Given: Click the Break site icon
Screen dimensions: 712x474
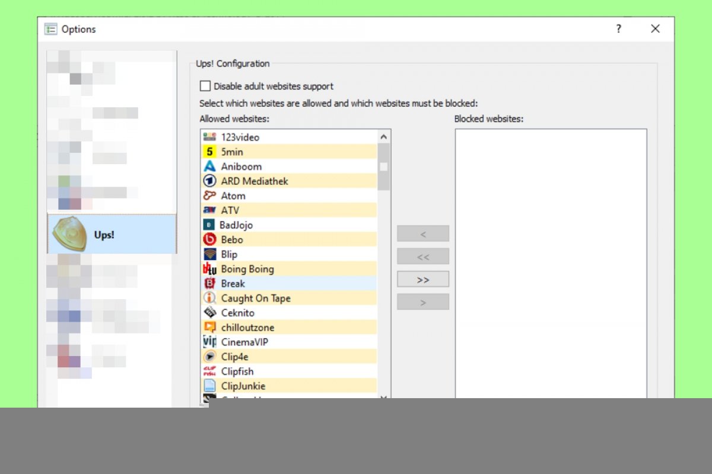Looking at the screenshot, I should pos(209,283).
